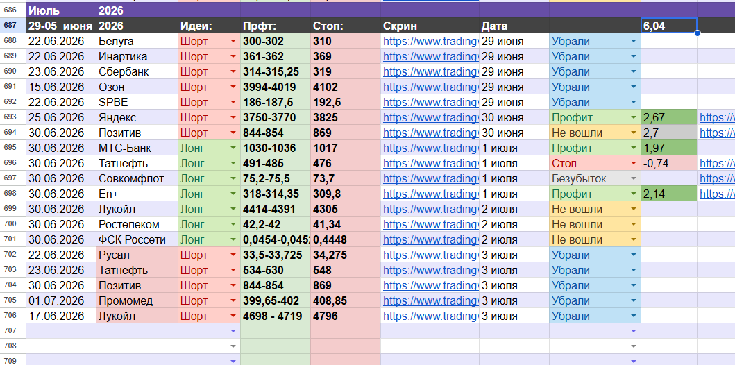This screenshot has width=735, height=365.
Task: Select the profit target cell 4698 - 4719
Action: (275, 316)
